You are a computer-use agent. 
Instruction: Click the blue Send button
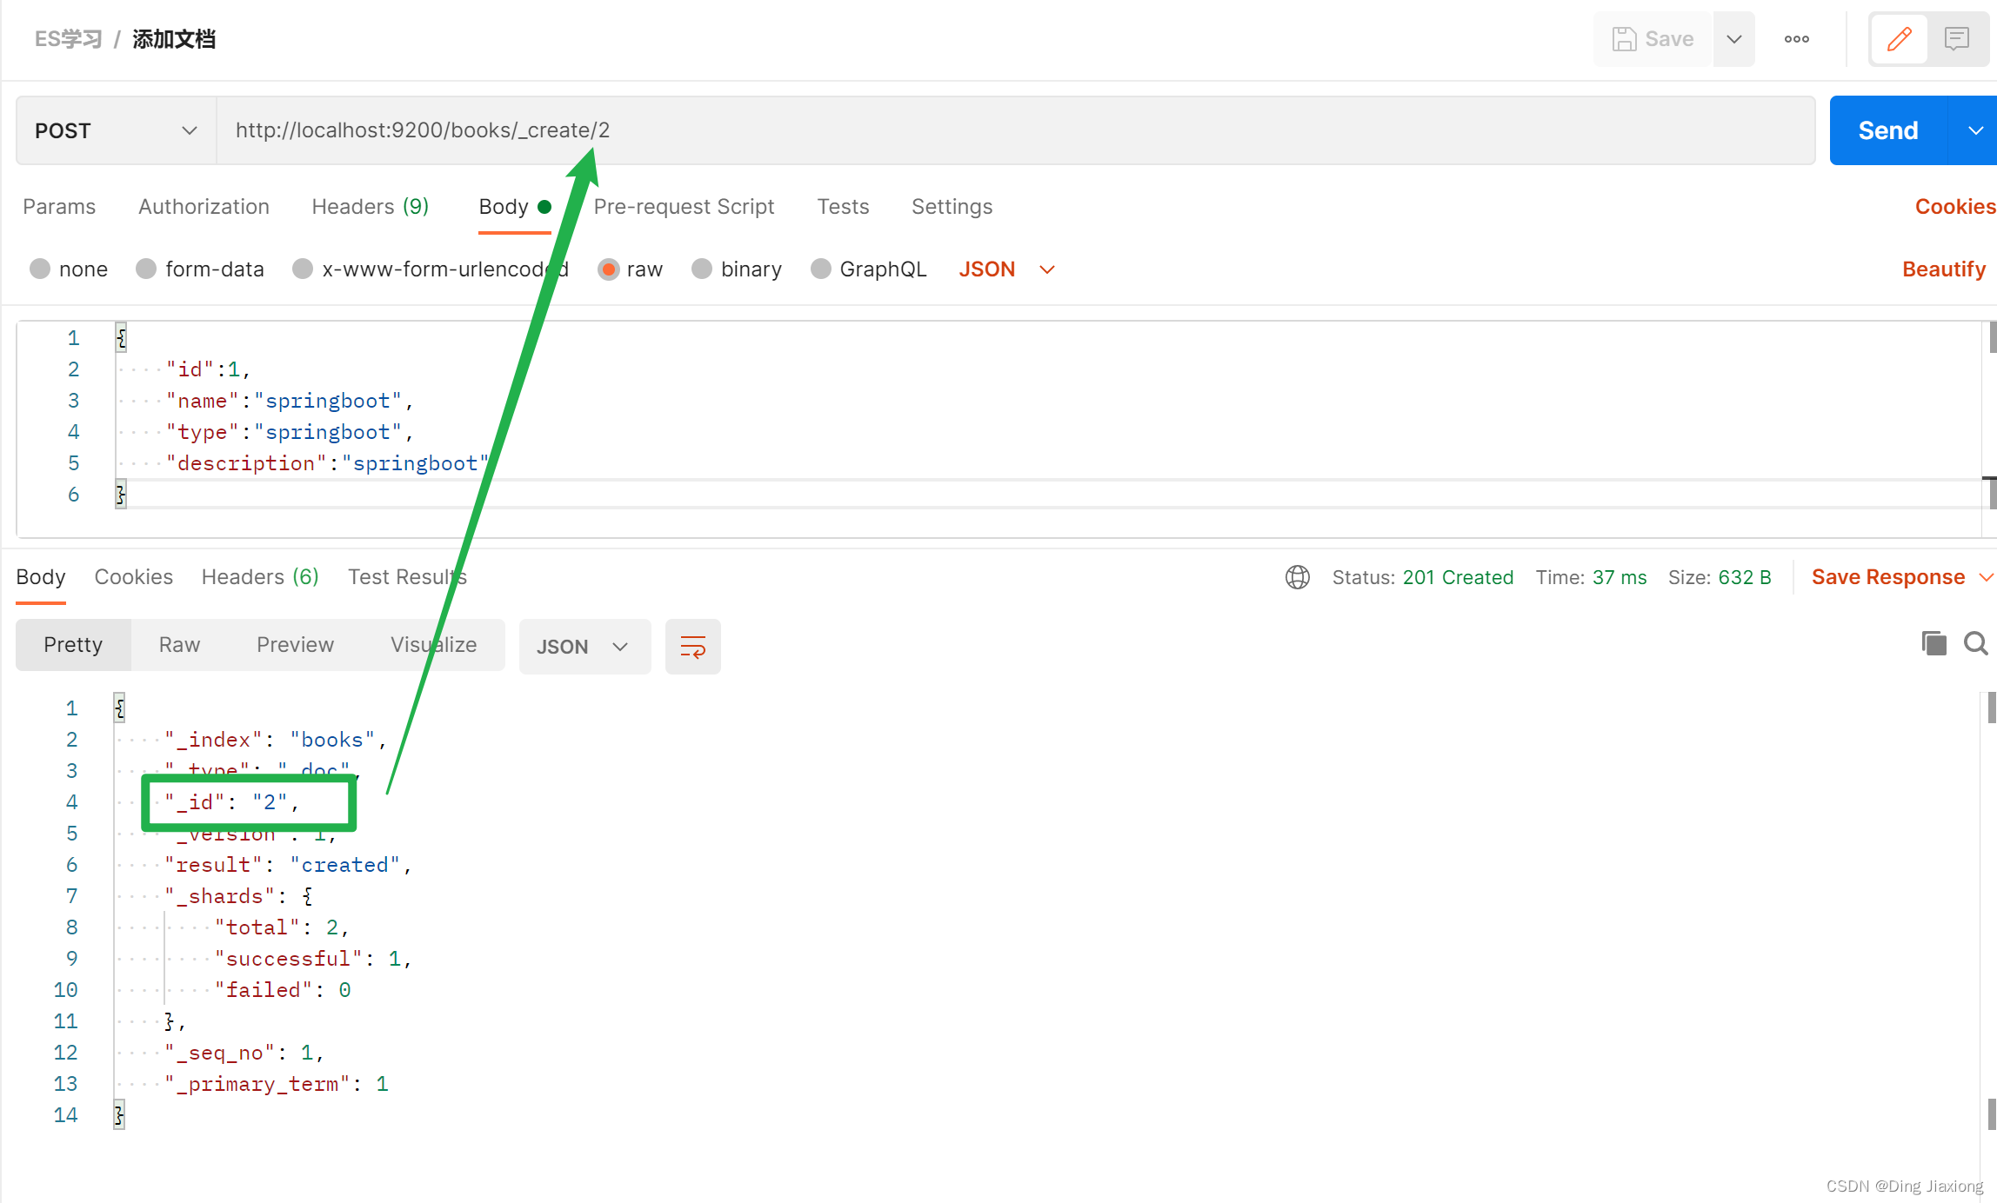[1888, 130]
